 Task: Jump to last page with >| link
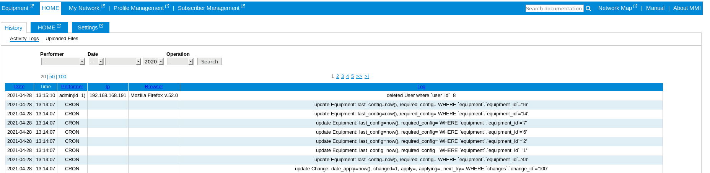366,76
